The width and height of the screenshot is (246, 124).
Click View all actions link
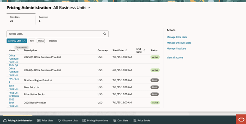pos(175,57)
